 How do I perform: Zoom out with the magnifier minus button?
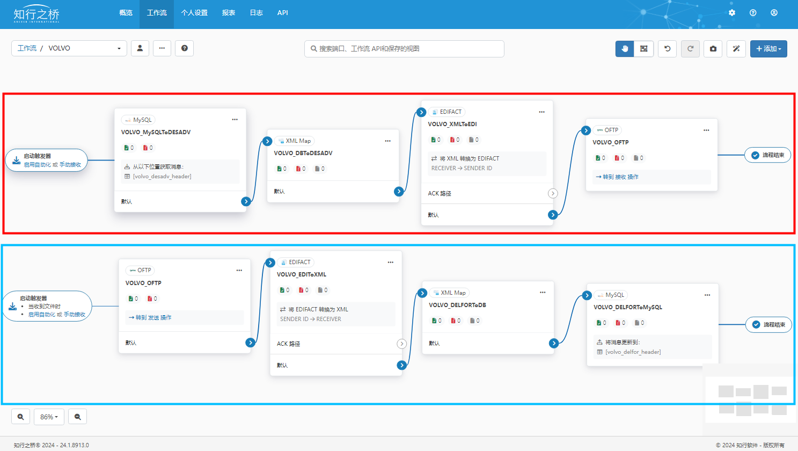coord(78,417)
